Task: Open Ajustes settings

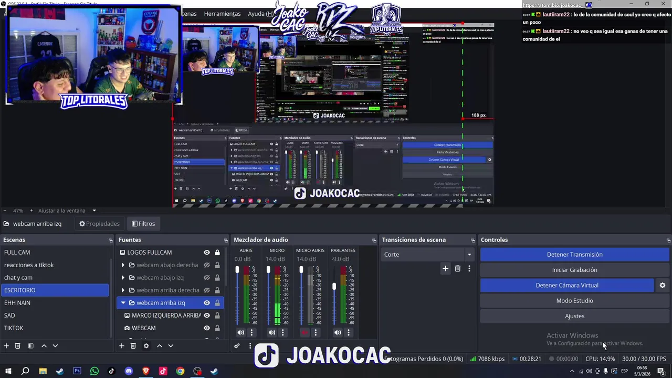Action: 574,316
